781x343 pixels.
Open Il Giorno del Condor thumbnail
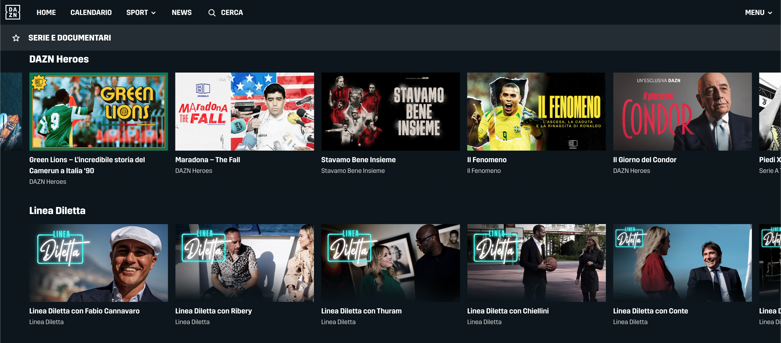click(682, 112)
